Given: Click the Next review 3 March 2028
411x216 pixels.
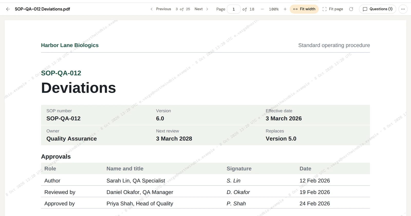Looking at the screenshot, I should click(x=174, y=139).
